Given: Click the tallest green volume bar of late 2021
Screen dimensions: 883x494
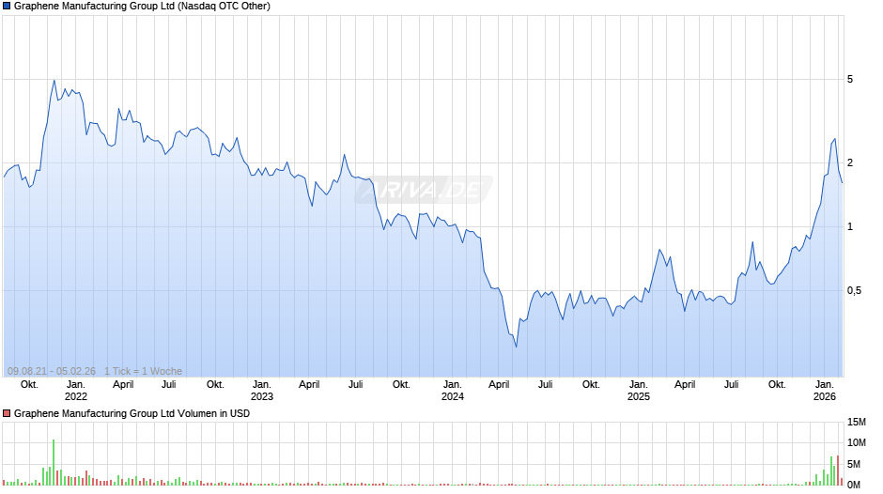Looking at the screenshot, I should coord(54,462).
